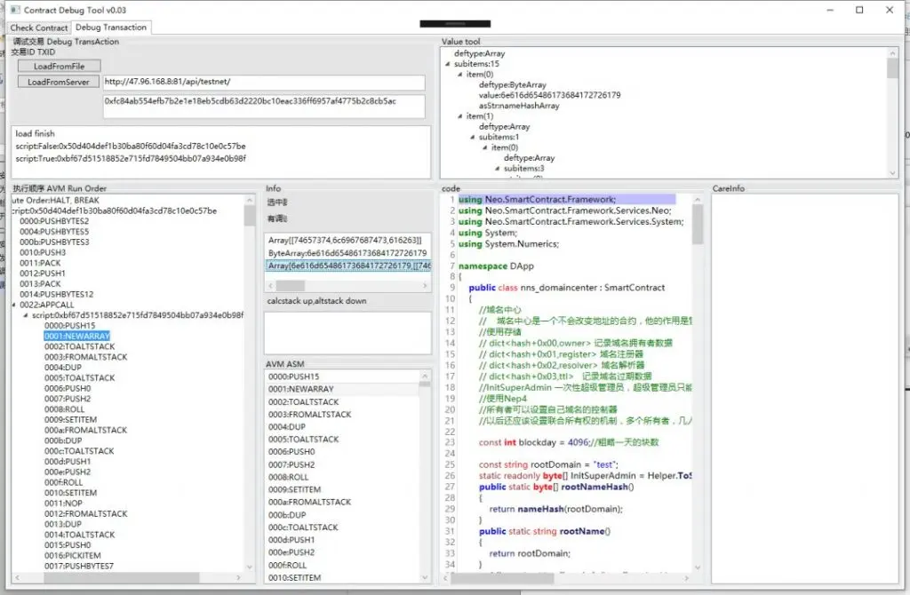Image resolution: width=910 pixels, height=595 pixels.
Task: Select the ByteArray:6e616d6548... stack entry
Action: click(347, 253)
